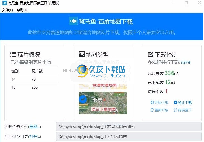The width and height of the screenshot is (204, 142).
Task: Restart the task with 重新开始
Action: [x=159, y=110]
